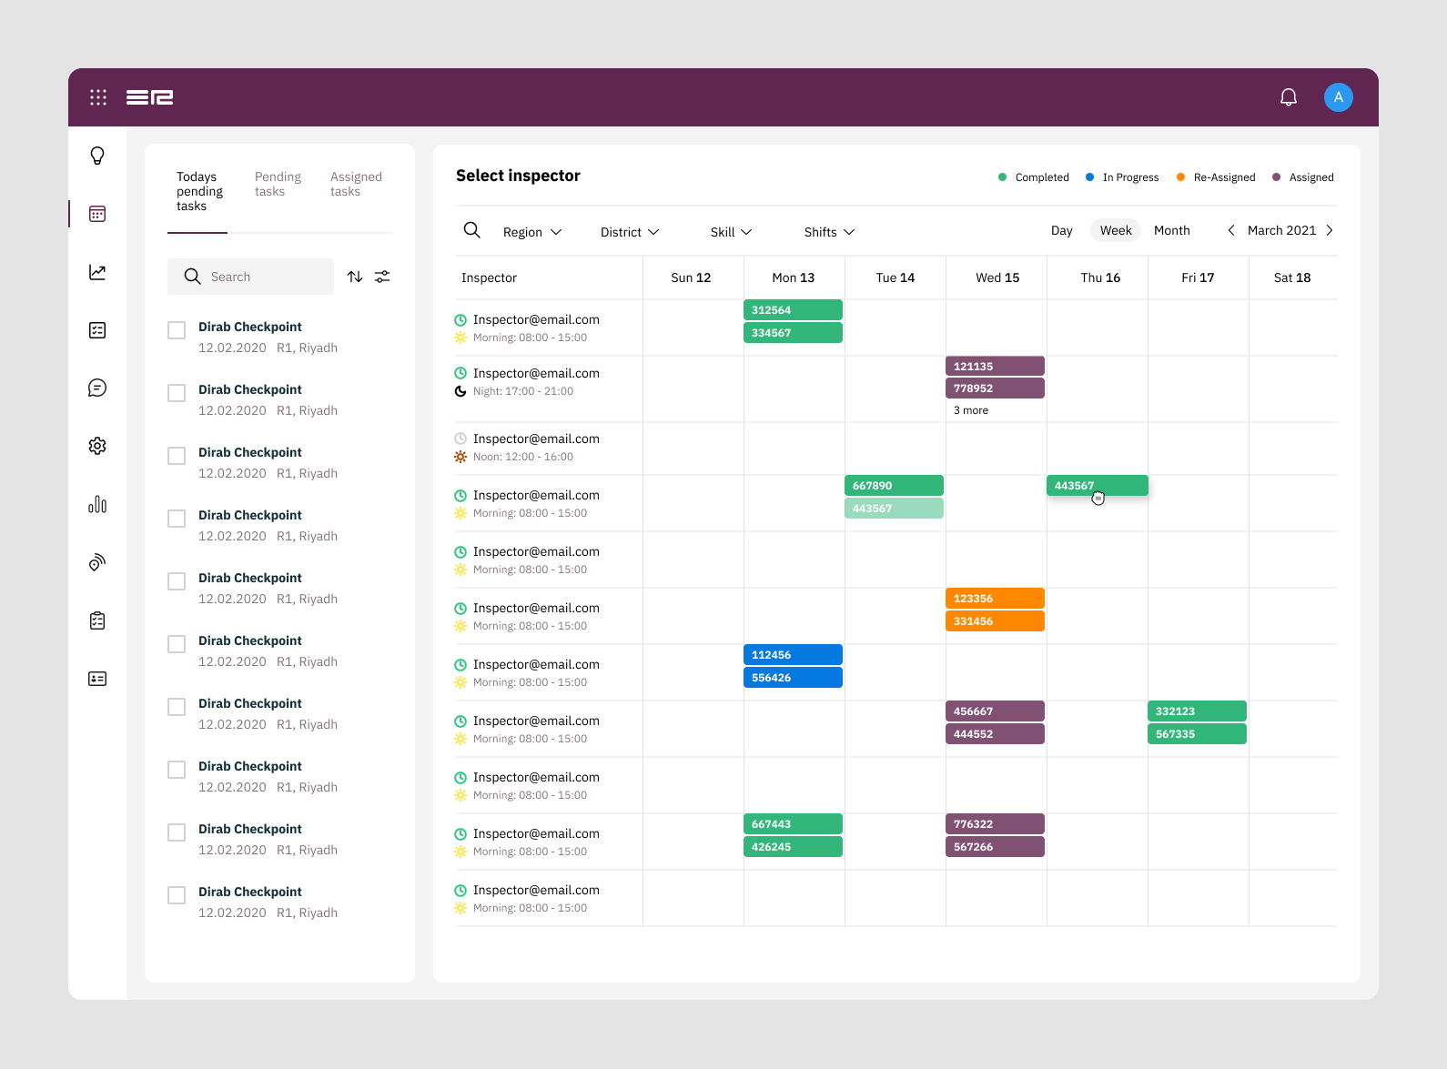The height and width of the screenshot is (1069, 1447).
Task: Select the last Dirab Checkpoint checkbox
Action: (x=177, y=895)
